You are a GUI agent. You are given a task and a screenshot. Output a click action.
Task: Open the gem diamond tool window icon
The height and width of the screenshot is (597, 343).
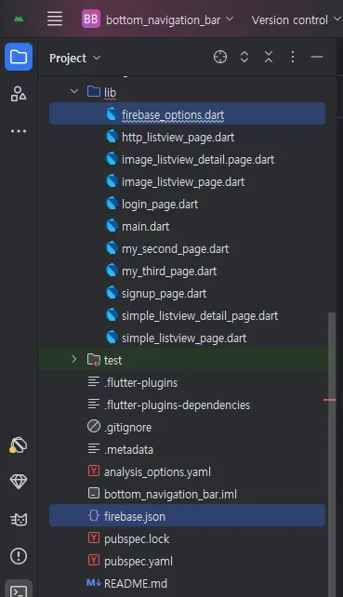19,482
